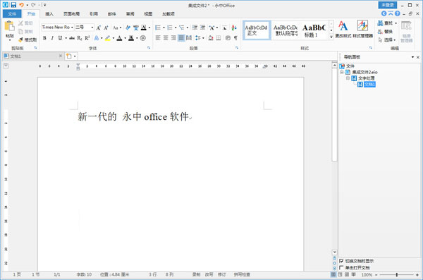This screenshot has height=280, width=423.
Task: Apply the 正文 style
Action: tap(257, 30)
